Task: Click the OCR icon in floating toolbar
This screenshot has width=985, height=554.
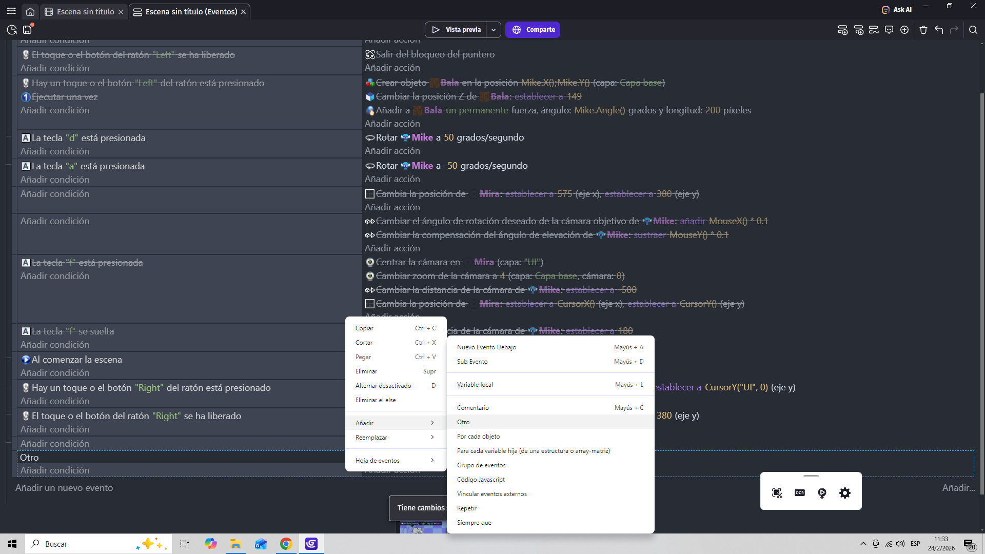Action: point(799,493)
